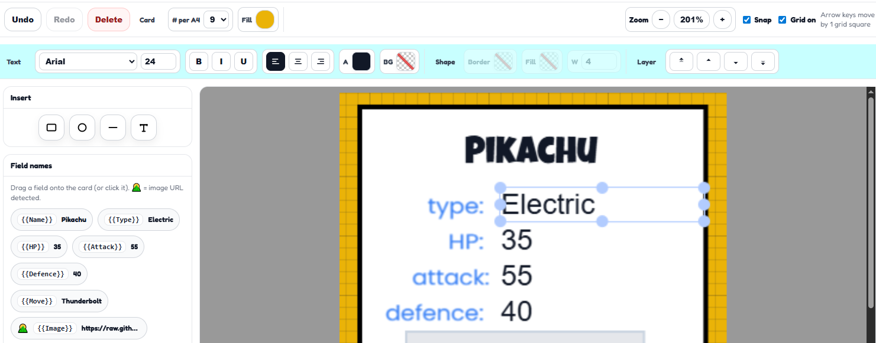
Task: Click the {{Move}} Thunderbolt field chip
Action: 60,301
